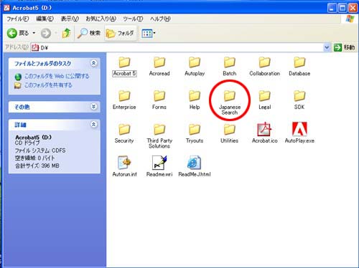Click the grey Forward arrow button
This screenshot has height=268, width=359.
[x=46, y=33]
